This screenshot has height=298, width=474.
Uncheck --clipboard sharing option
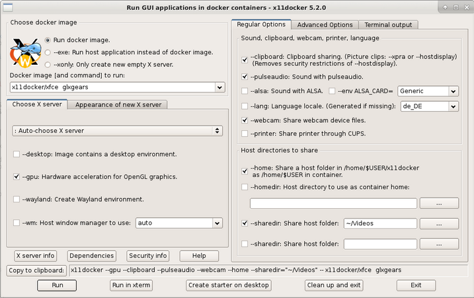(245, 59)
